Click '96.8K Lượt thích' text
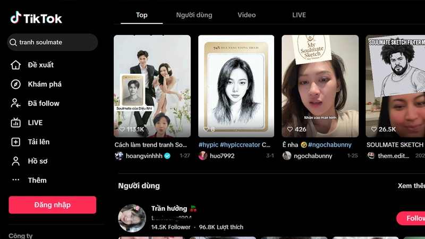The height and width of the screenshot is (239, 425). point(221,227)
